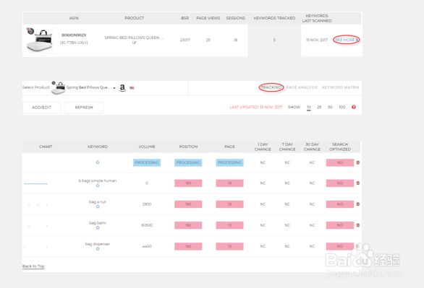
Task: Delete the b bags simple human row
Action: 358,183
